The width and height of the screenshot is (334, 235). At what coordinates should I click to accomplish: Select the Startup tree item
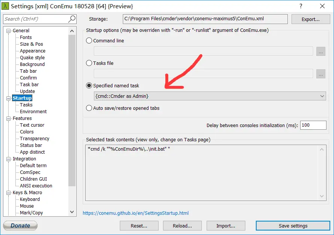22,98
